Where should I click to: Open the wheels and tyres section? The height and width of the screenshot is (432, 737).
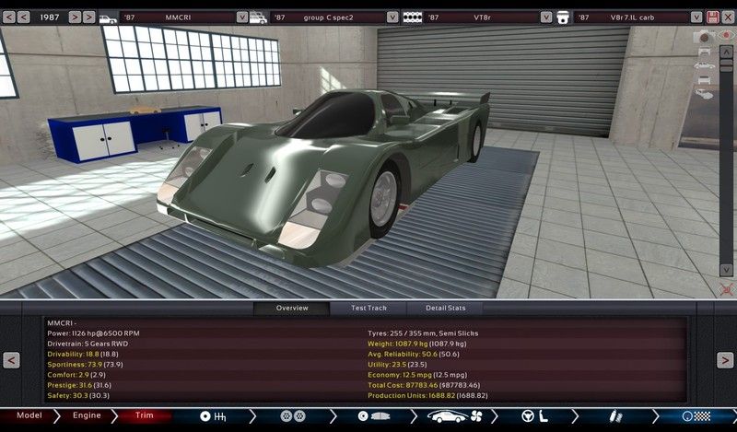[x=293, y=416]
